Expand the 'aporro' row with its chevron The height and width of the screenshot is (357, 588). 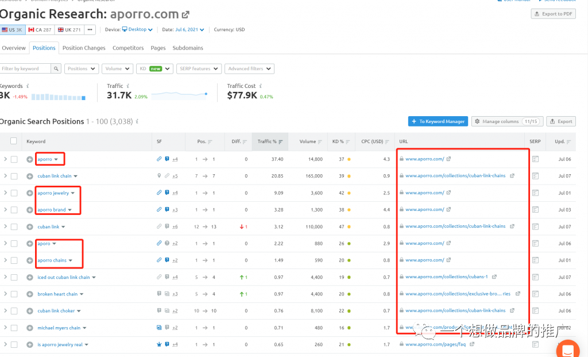click(x=5, y=159)
